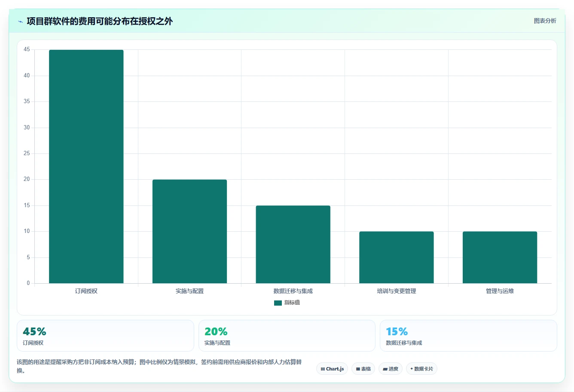Viewport: 574px width, 392px height.
Task: Click the 进度 tag chip
Action: pos(390,369)
